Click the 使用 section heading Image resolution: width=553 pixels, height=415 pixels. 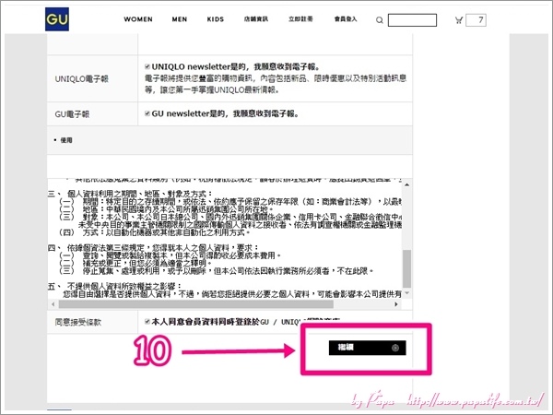[x=66, y=140]
